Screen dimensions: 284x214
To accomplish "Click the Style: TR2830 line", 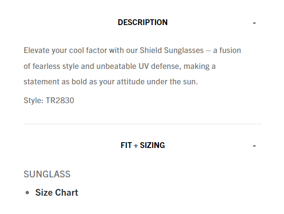I will click(x=49, y=100).
